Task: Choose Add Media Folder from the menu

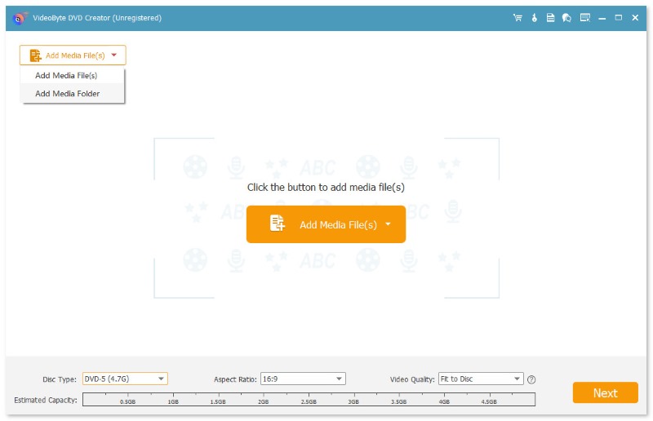Action: click(x=67, y=94)
